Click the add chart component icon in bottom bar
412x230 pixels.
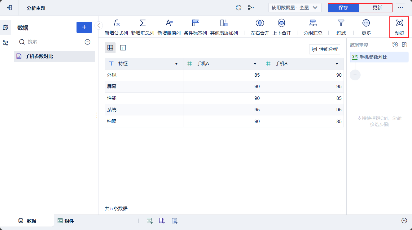point(150,221)
